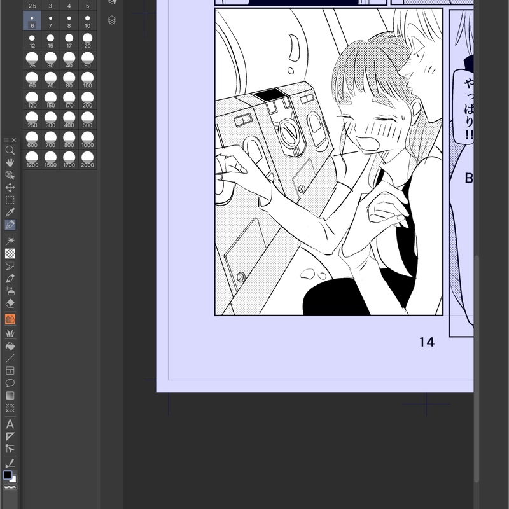This screenshot has height=509, width=509.
Task: Select brush size 50 preset
Action: coord(87,60)
